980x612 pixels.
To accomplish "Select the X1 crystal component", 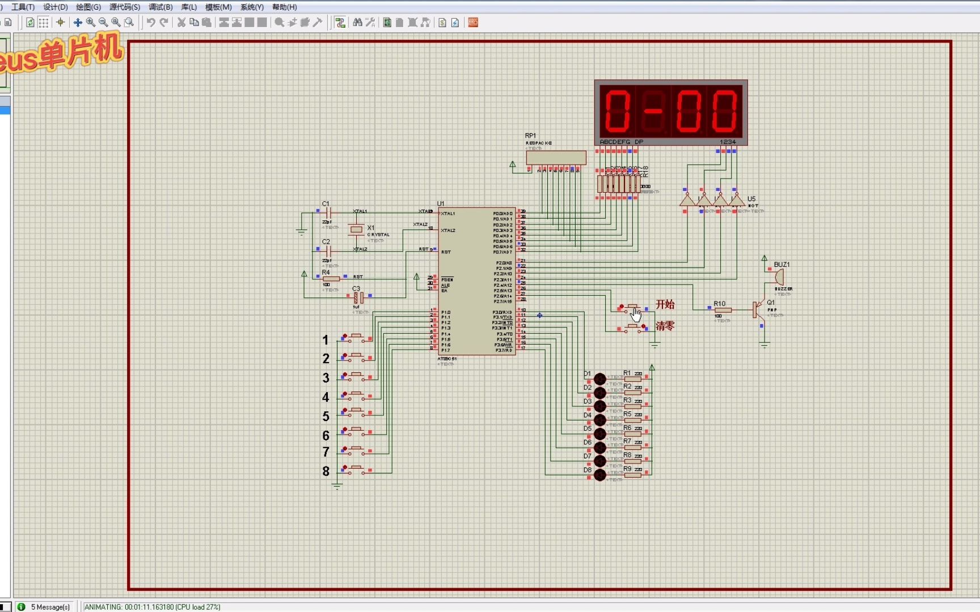I will 356,229.
